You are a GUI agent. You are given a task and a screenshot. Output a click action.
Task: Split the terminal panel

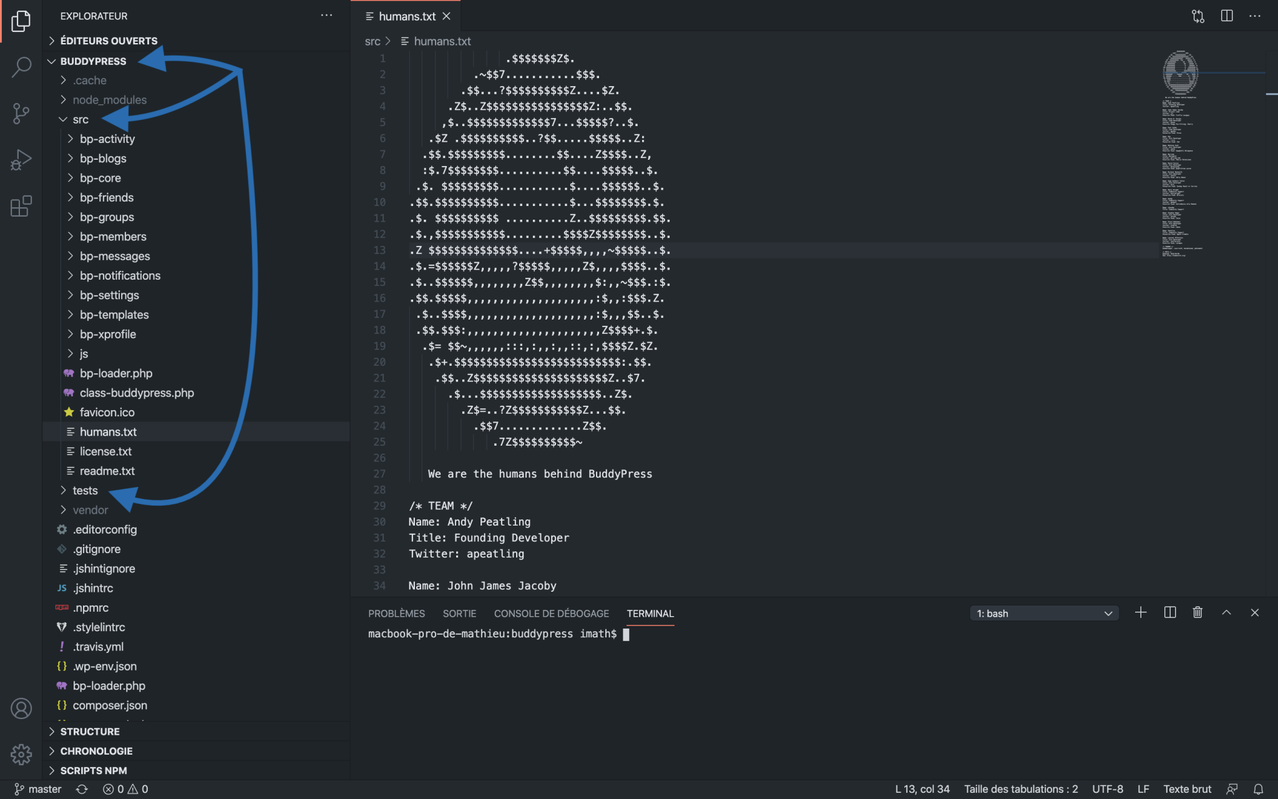[1170, 613]
